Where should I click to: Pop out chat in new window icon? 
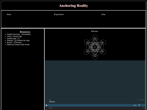coord(139,105)
